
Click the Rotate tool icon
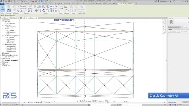pos(44,11)
